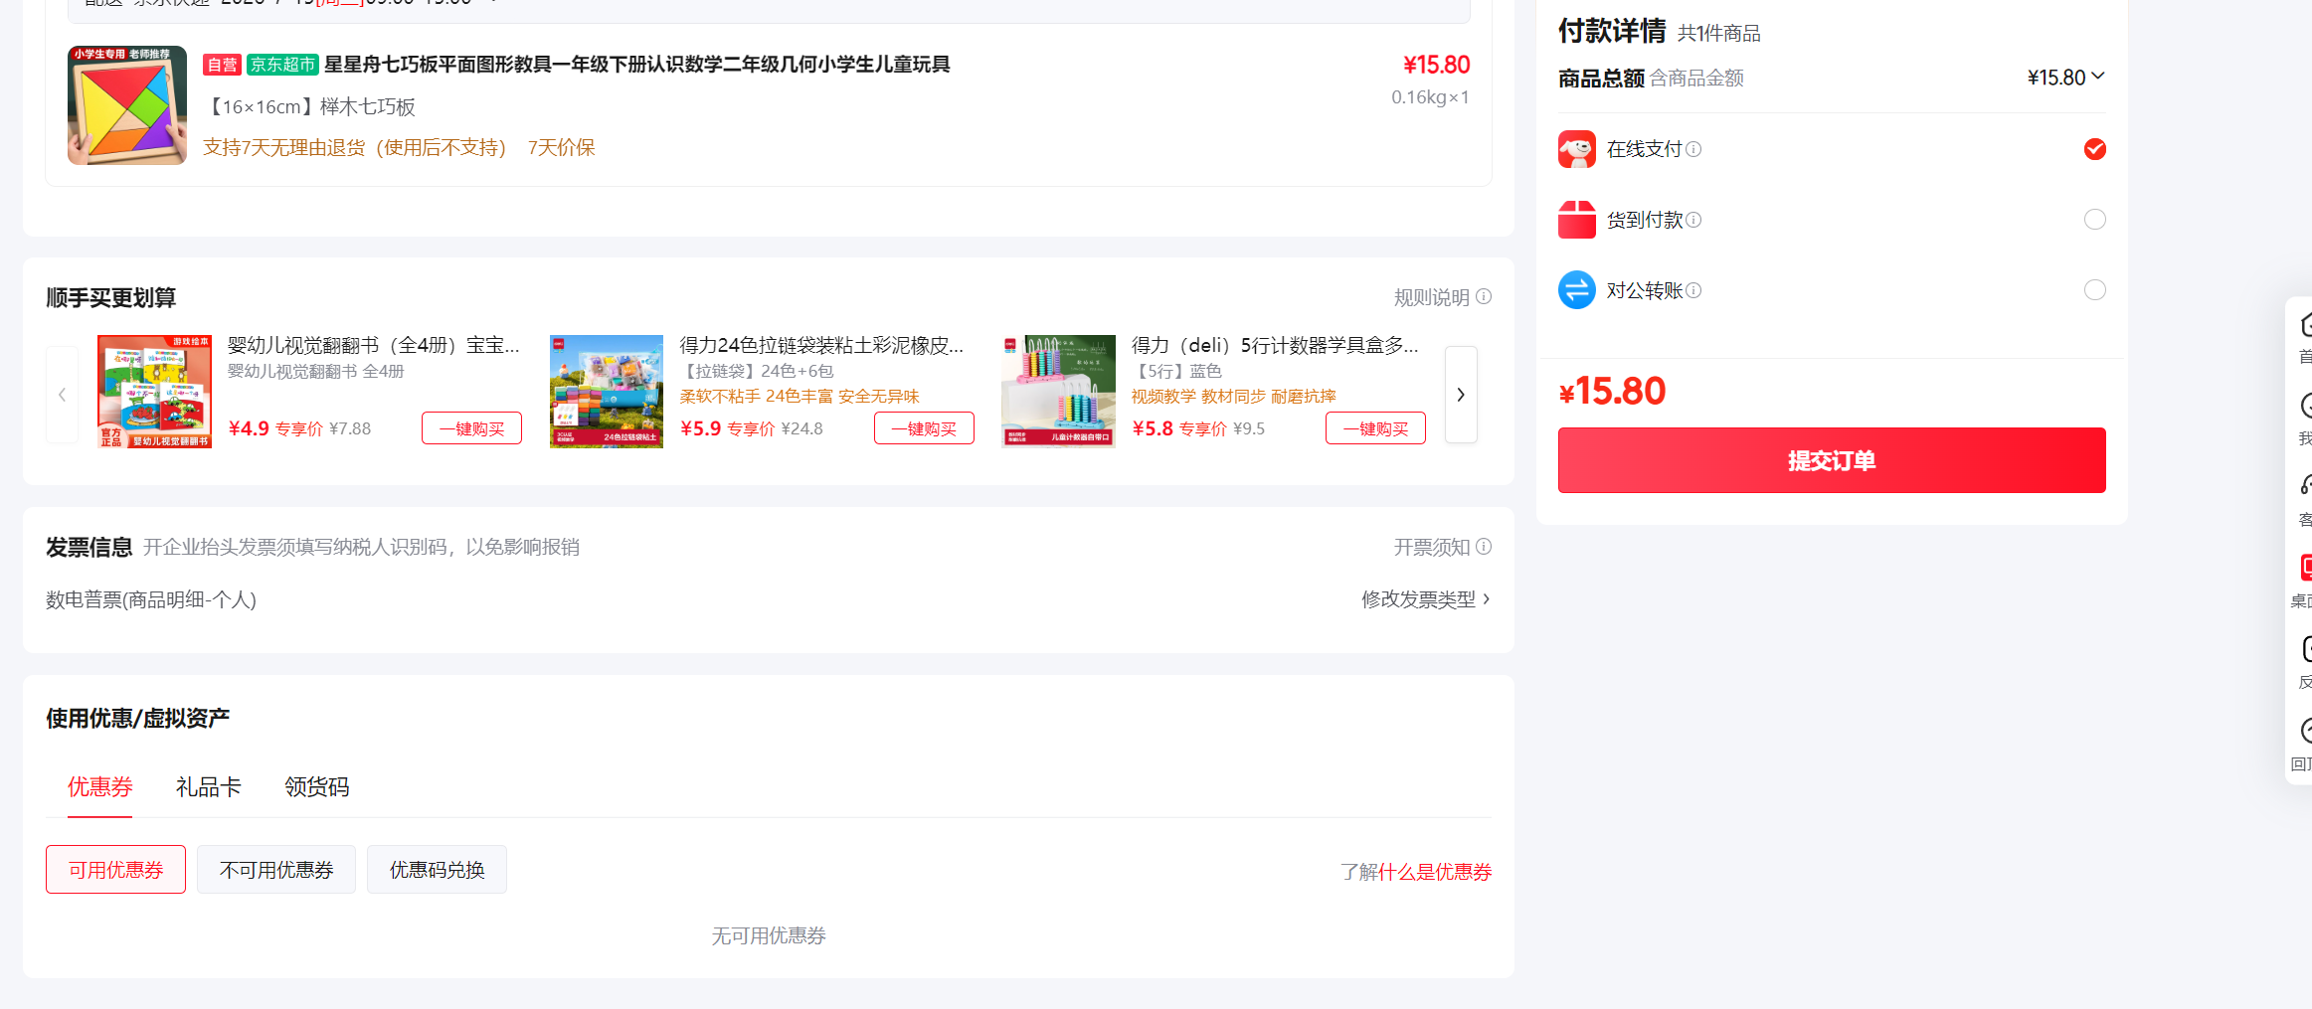Click the ¥5.8 专享价 price
The height and width of the screenshot is (1009, 2312).
point(1179,428)
